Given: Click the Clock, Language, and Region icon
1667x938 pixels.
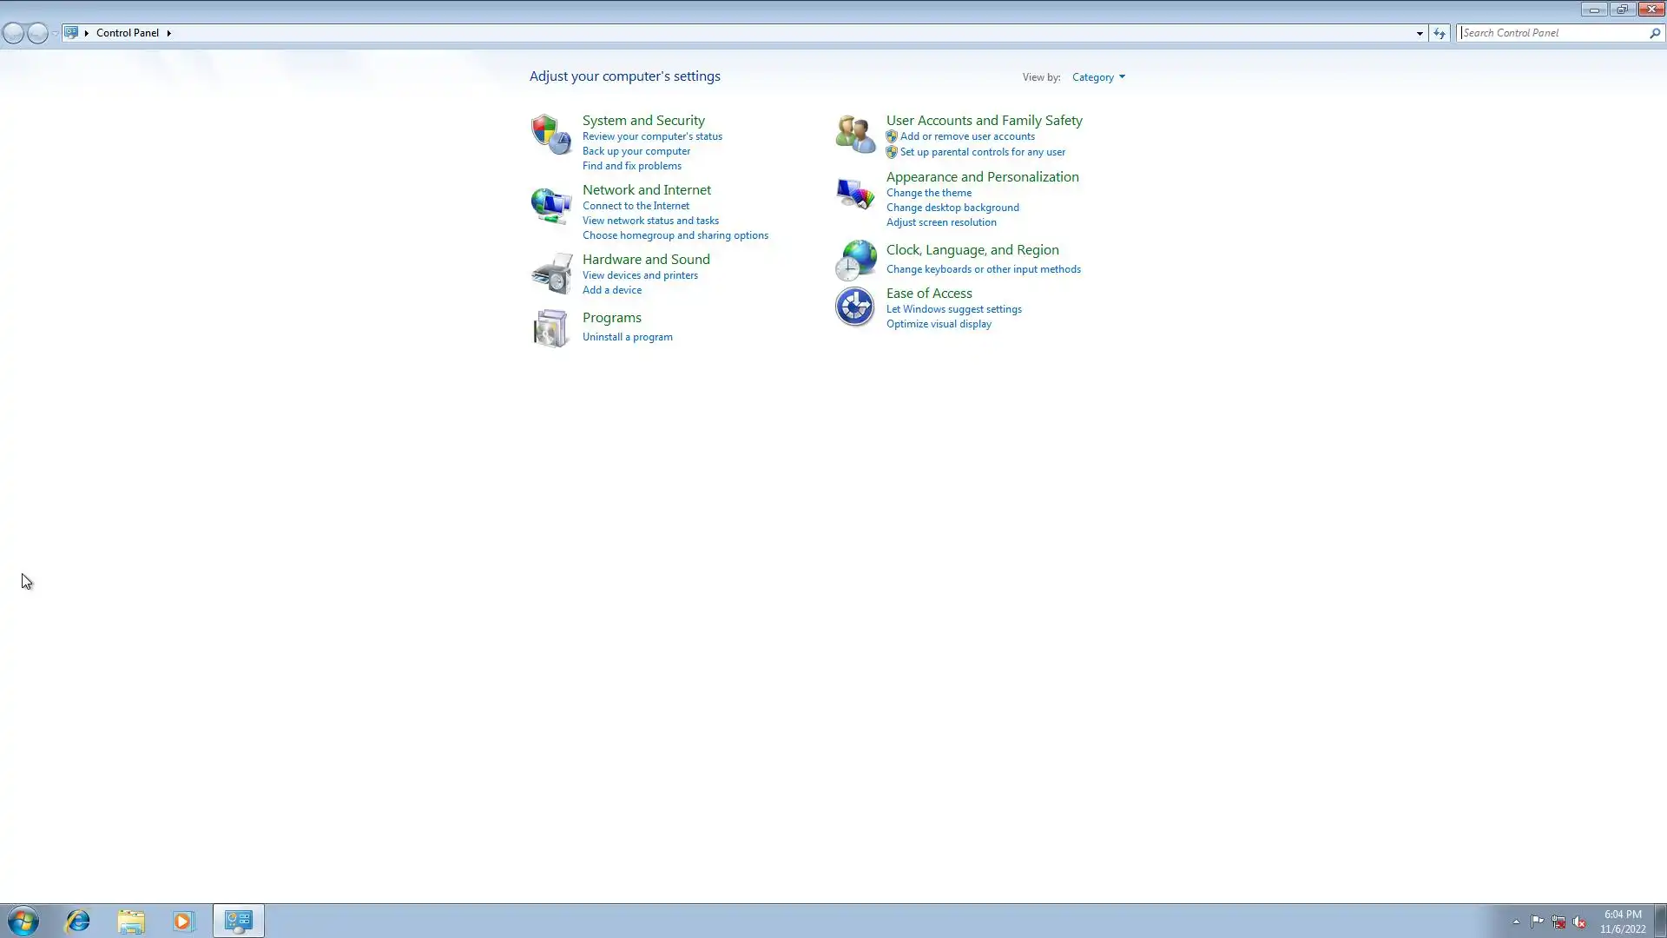Looking at the screenshot, I should click(x=855, y=260).
